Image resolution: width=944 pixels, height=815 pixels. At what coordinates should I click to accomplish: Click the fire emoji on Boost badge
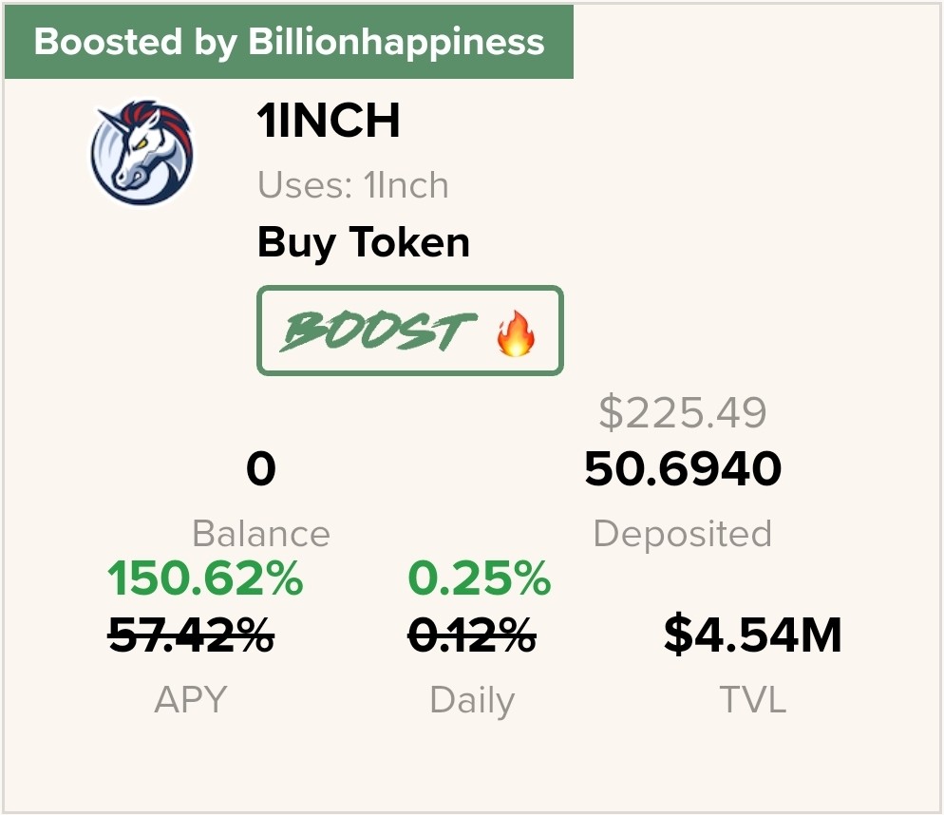pyautogui.click(x=516, y=332)
